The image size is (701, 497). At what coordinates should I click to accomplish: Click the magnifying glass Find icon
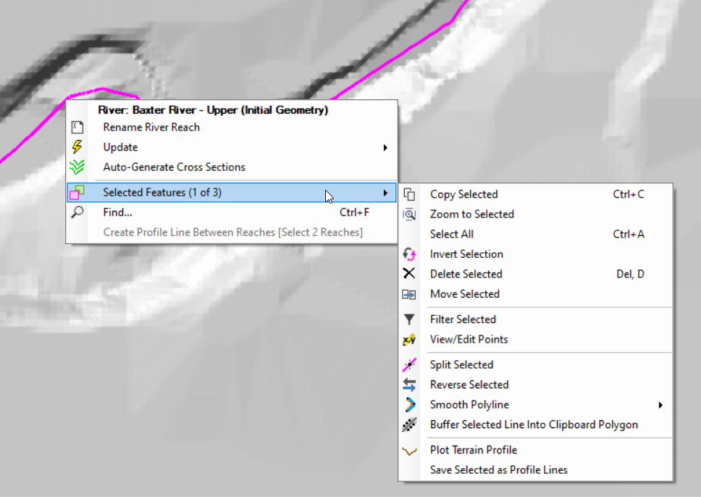[77, 212]
